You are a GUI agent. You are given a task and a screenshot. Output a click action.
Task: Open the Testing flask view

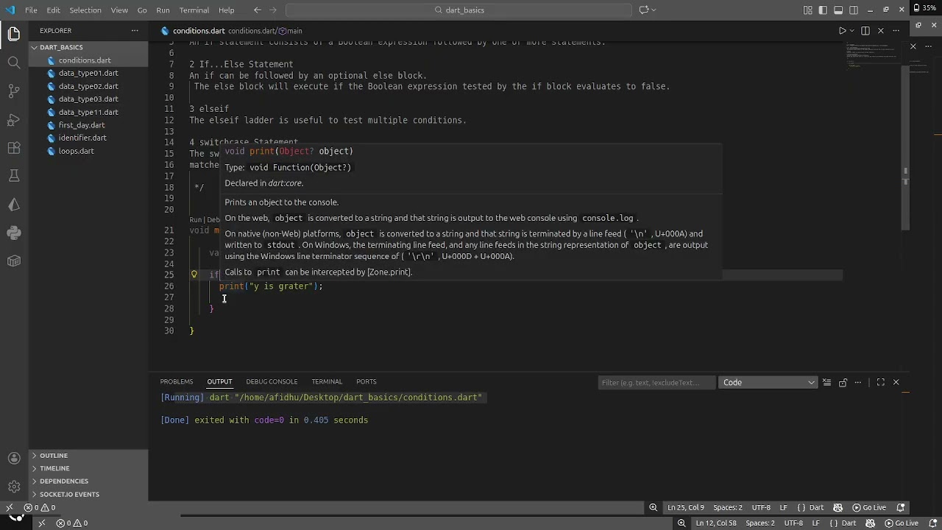[x=14, y=176]
